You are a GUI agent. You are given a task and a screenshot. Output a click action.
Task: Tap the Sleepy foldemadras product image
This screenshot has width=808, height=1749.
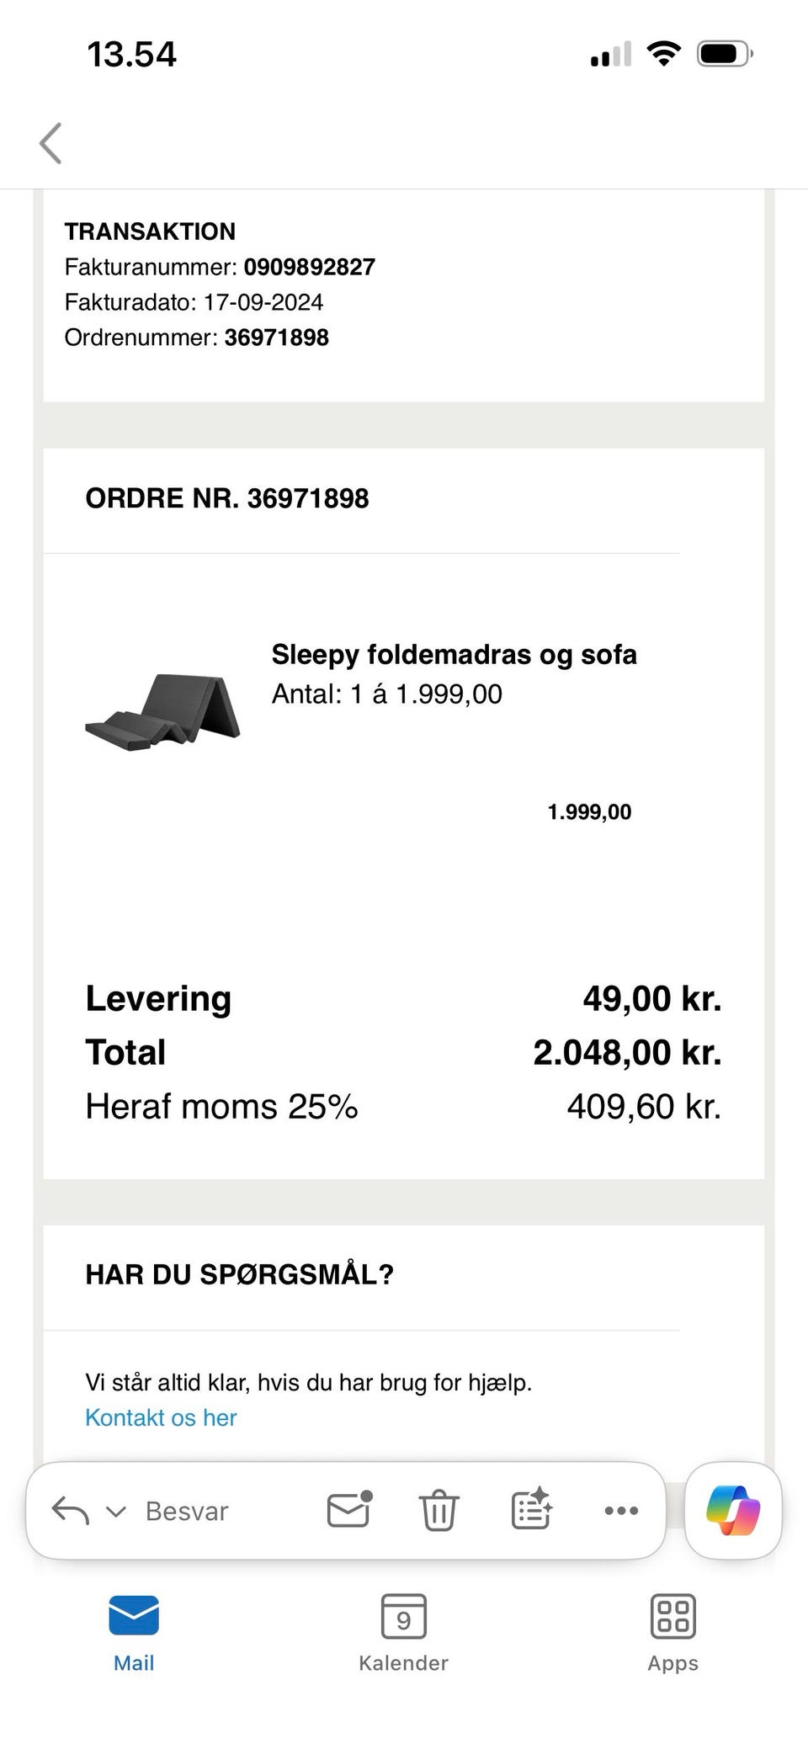point(163,712)
